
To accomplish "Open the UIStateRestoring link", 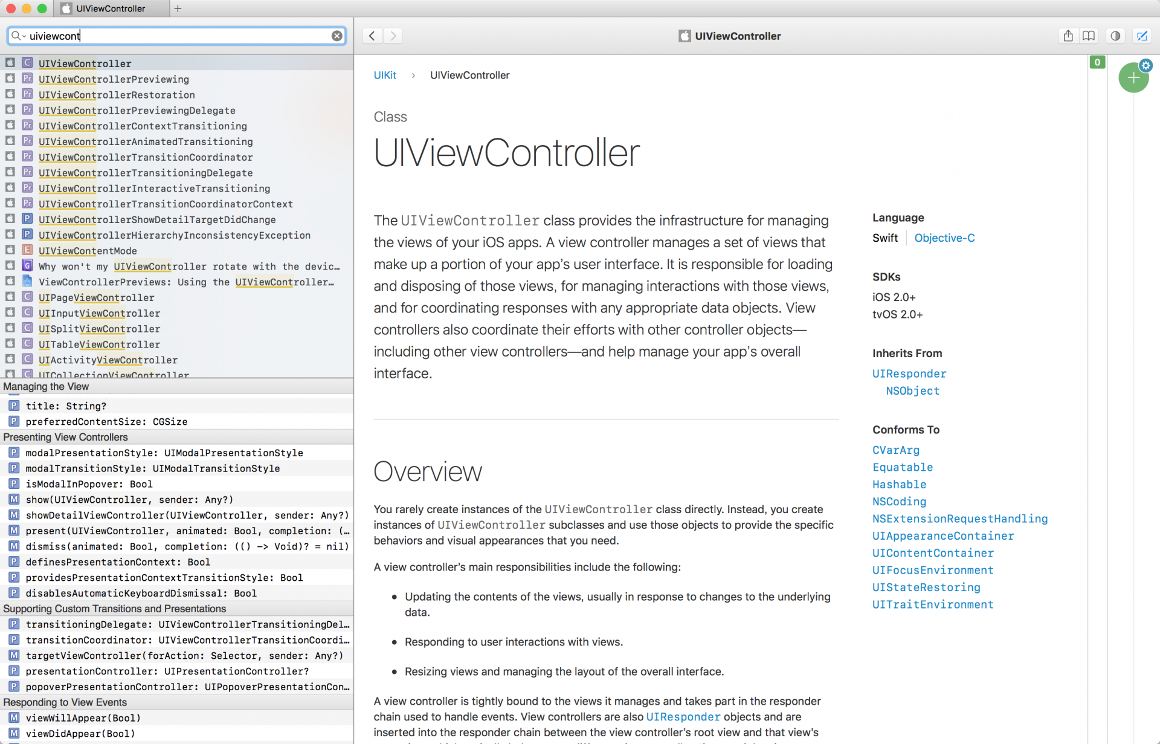I will (926, 587).
